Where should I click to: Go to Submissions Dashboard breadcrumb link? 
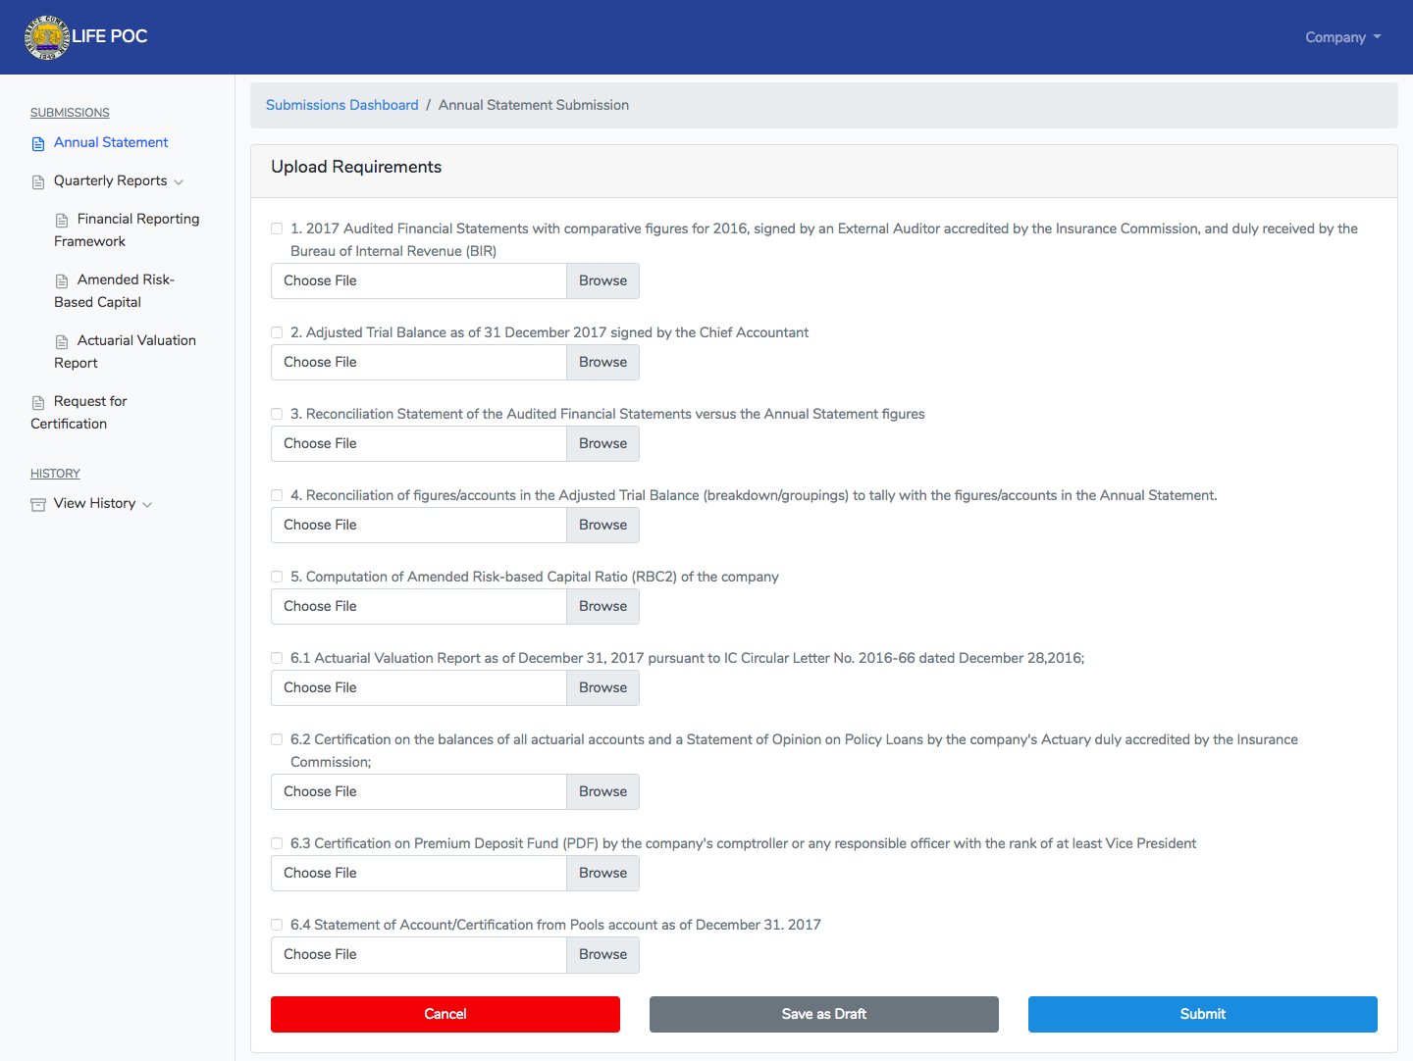[x=341, y=105]
